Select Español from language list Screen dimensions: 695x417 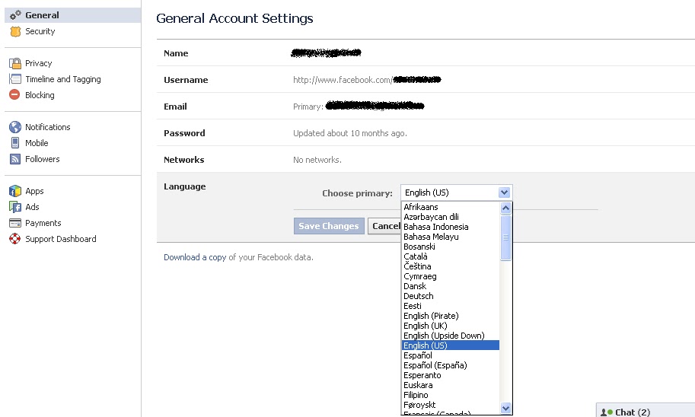451,355
